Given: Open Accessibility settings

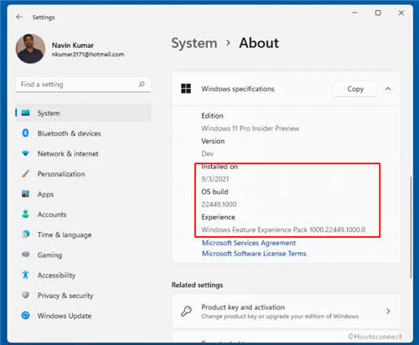Looking at the screenshot, I should [x=56, y=275].
